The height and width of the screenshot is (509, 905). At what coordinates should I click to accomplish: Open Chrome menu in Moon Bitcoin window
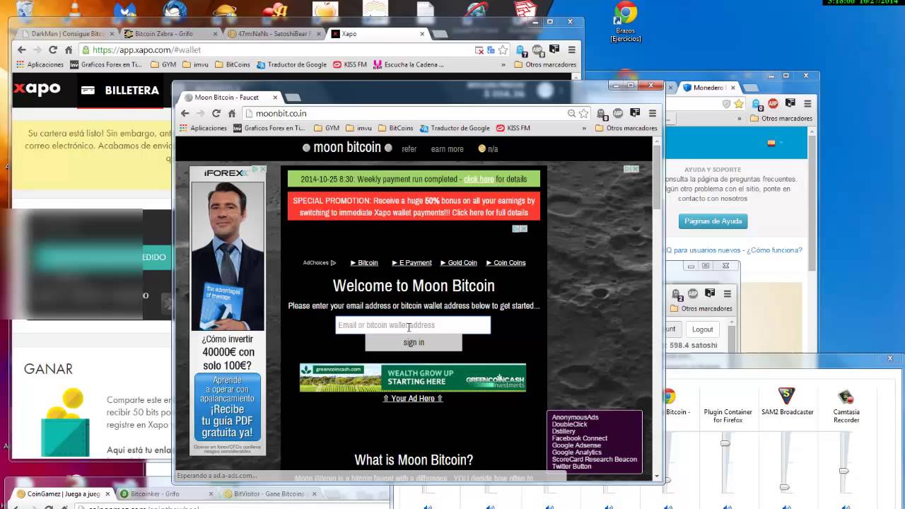pos(652,113)
